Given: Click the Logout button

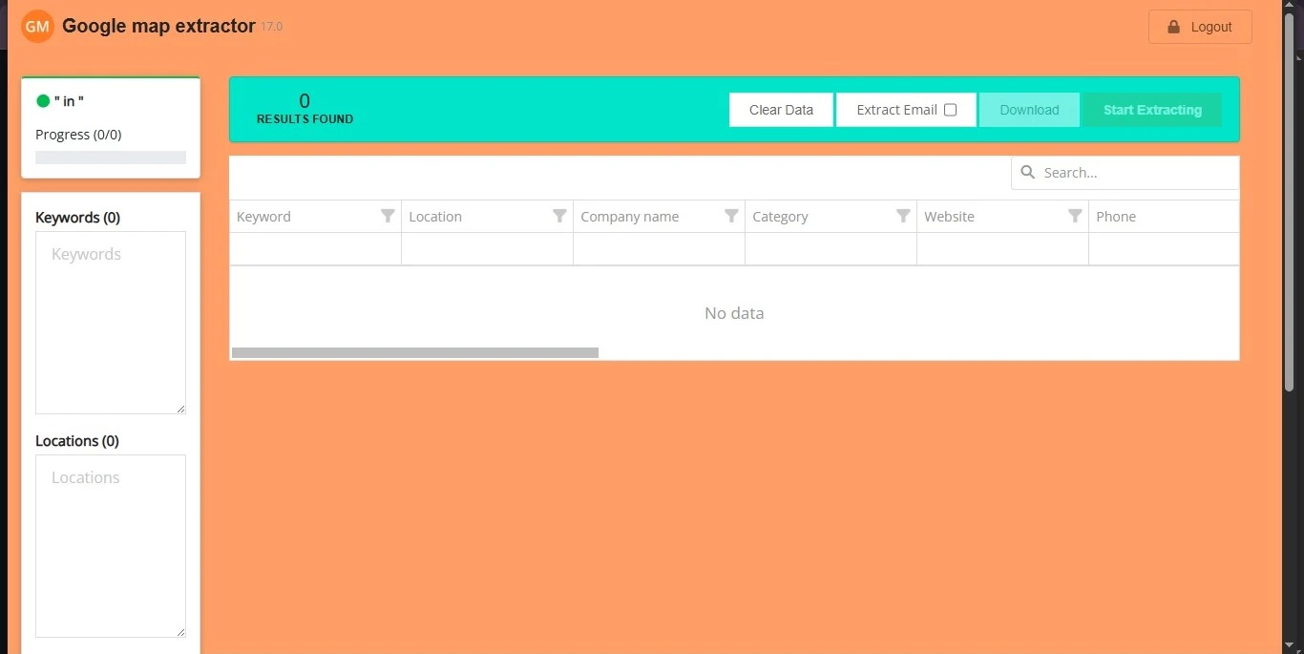Looking at the screenshot, I should pyautogui.click(x=1200, y=27).
